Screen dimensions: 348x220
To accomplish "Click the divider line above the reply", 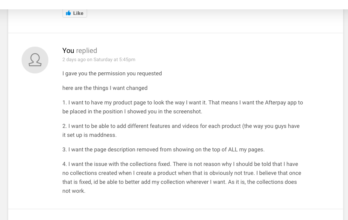I will tap(176, 33).
